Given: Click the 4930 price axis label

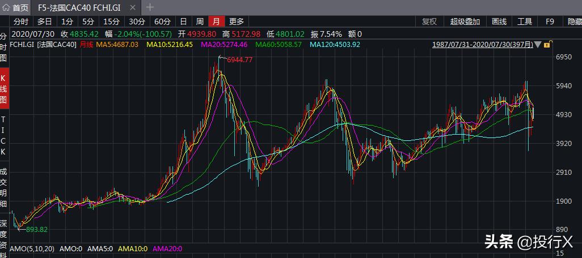Looking at the screenshot, I should (564, 114).
